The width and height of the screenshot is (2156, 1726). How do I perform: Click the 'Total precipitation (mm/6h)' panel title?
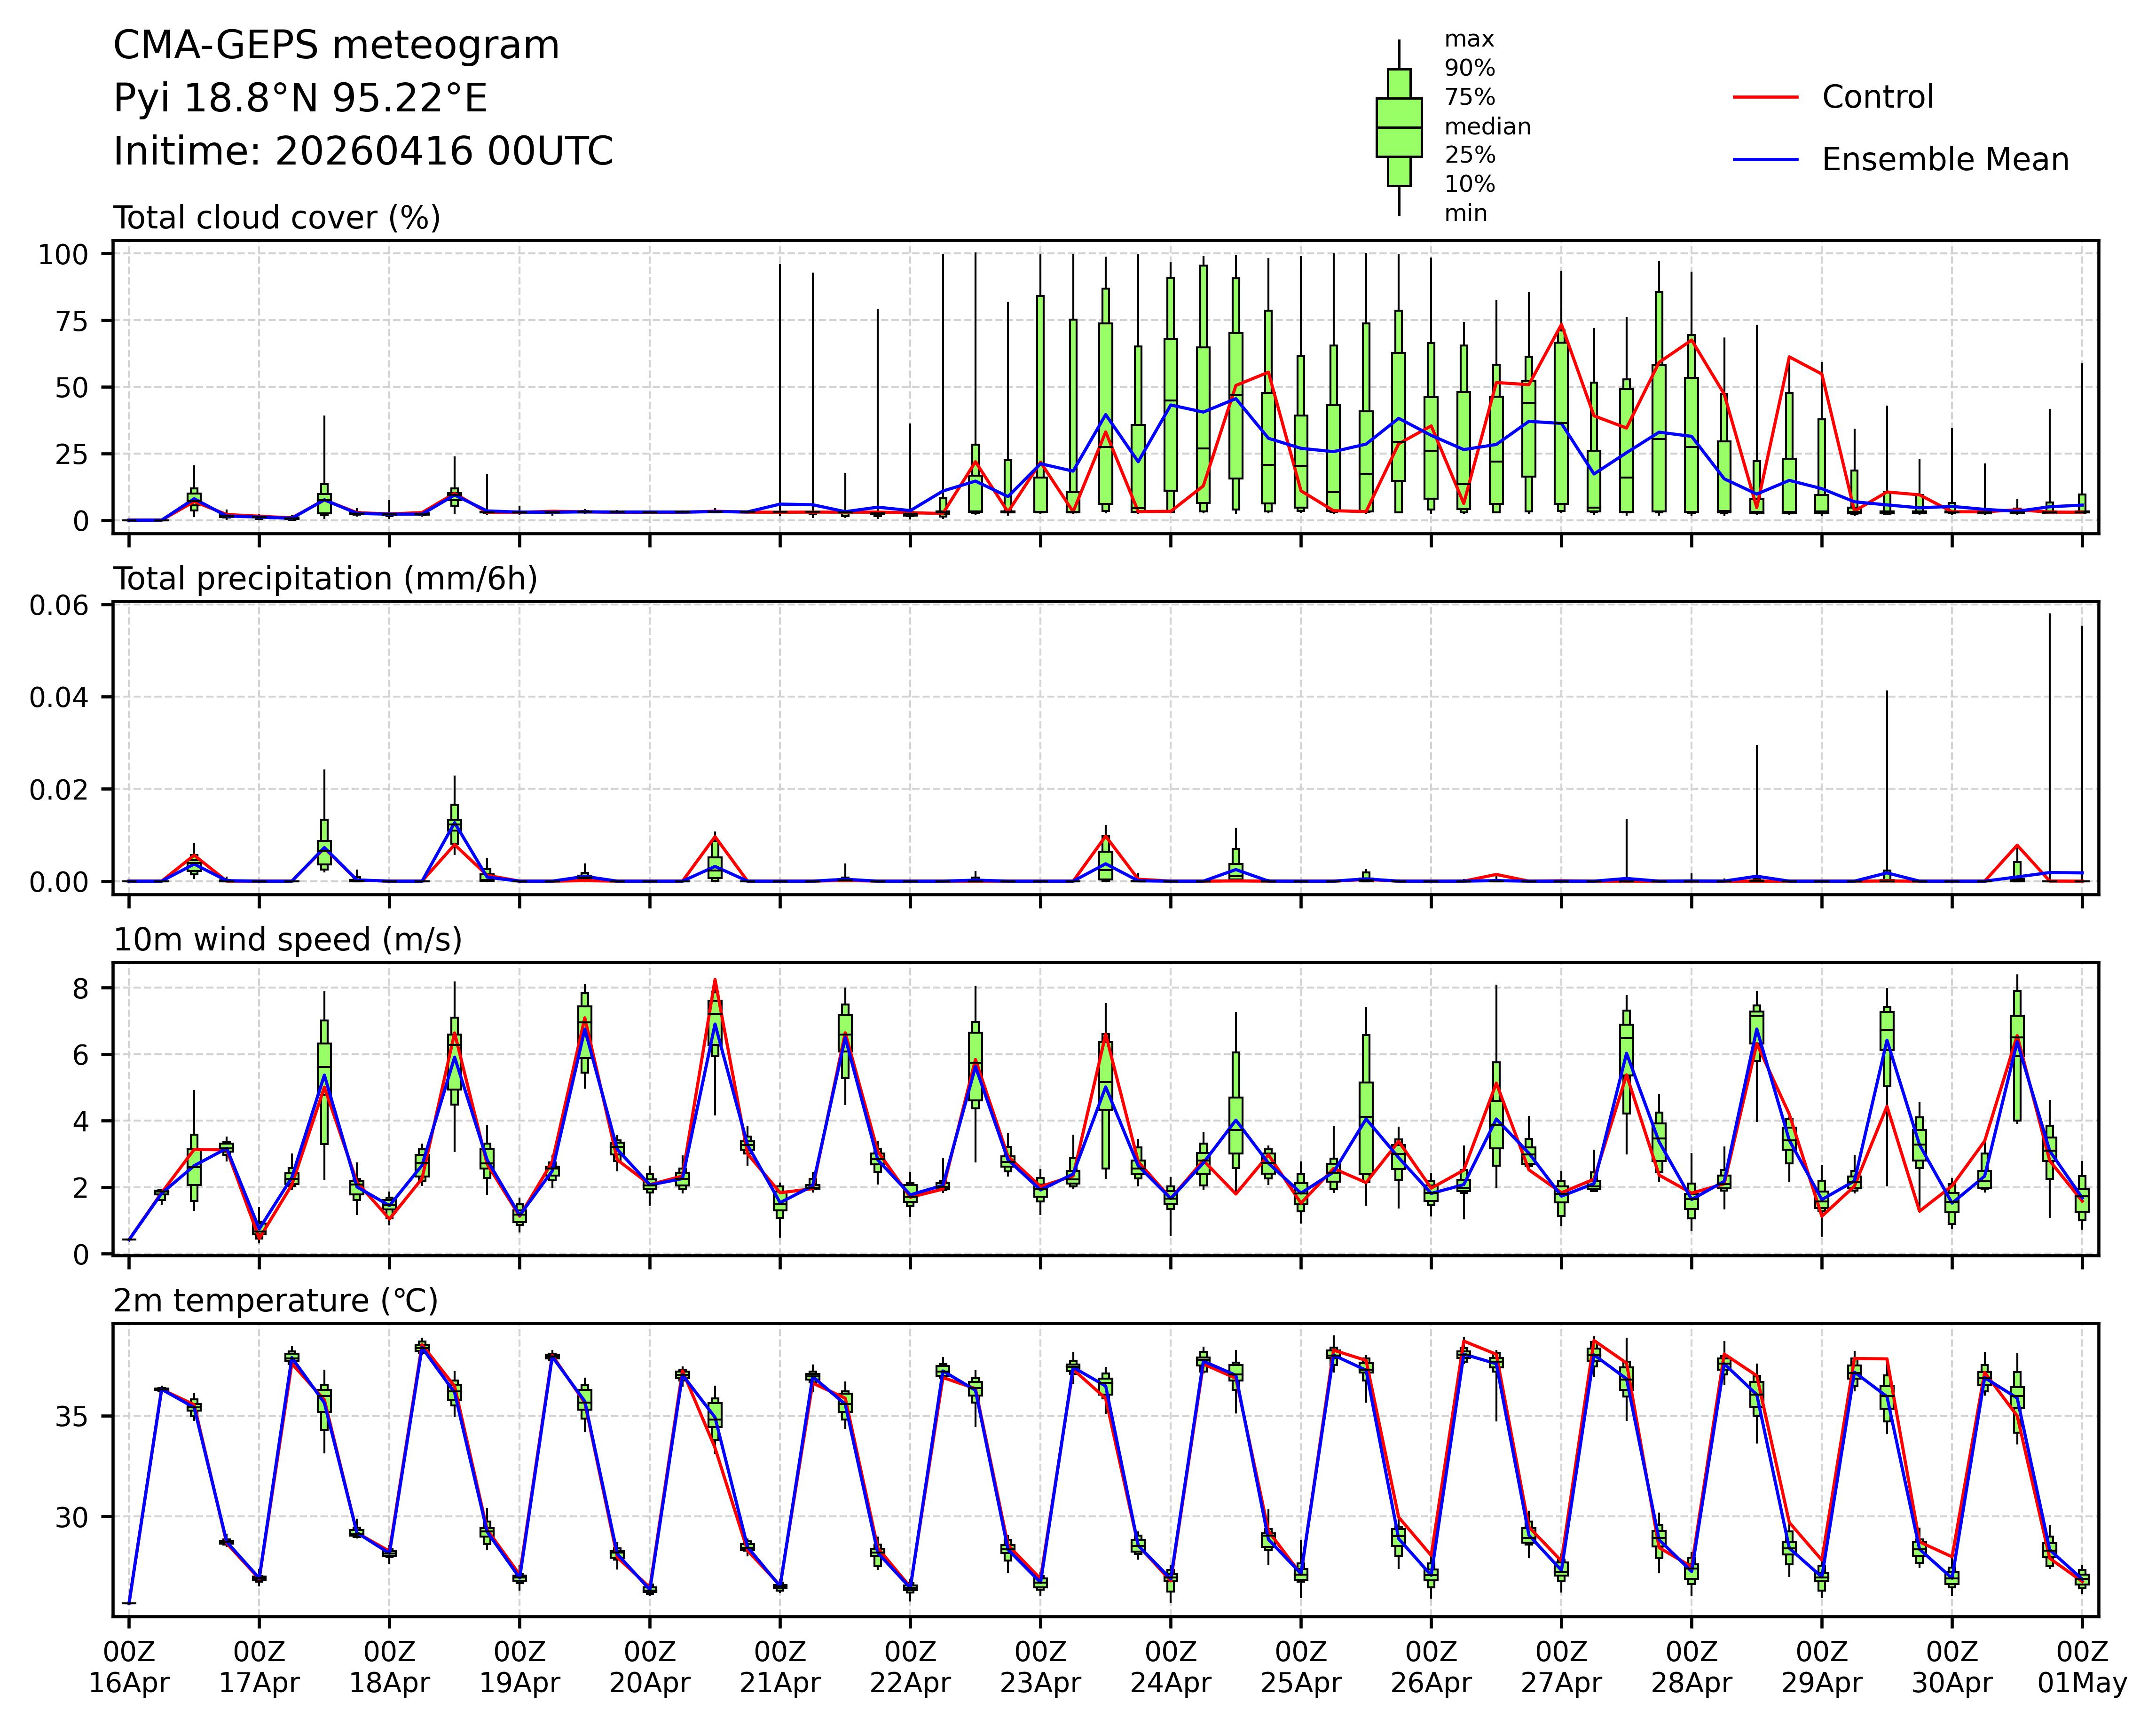pos(325,579)
